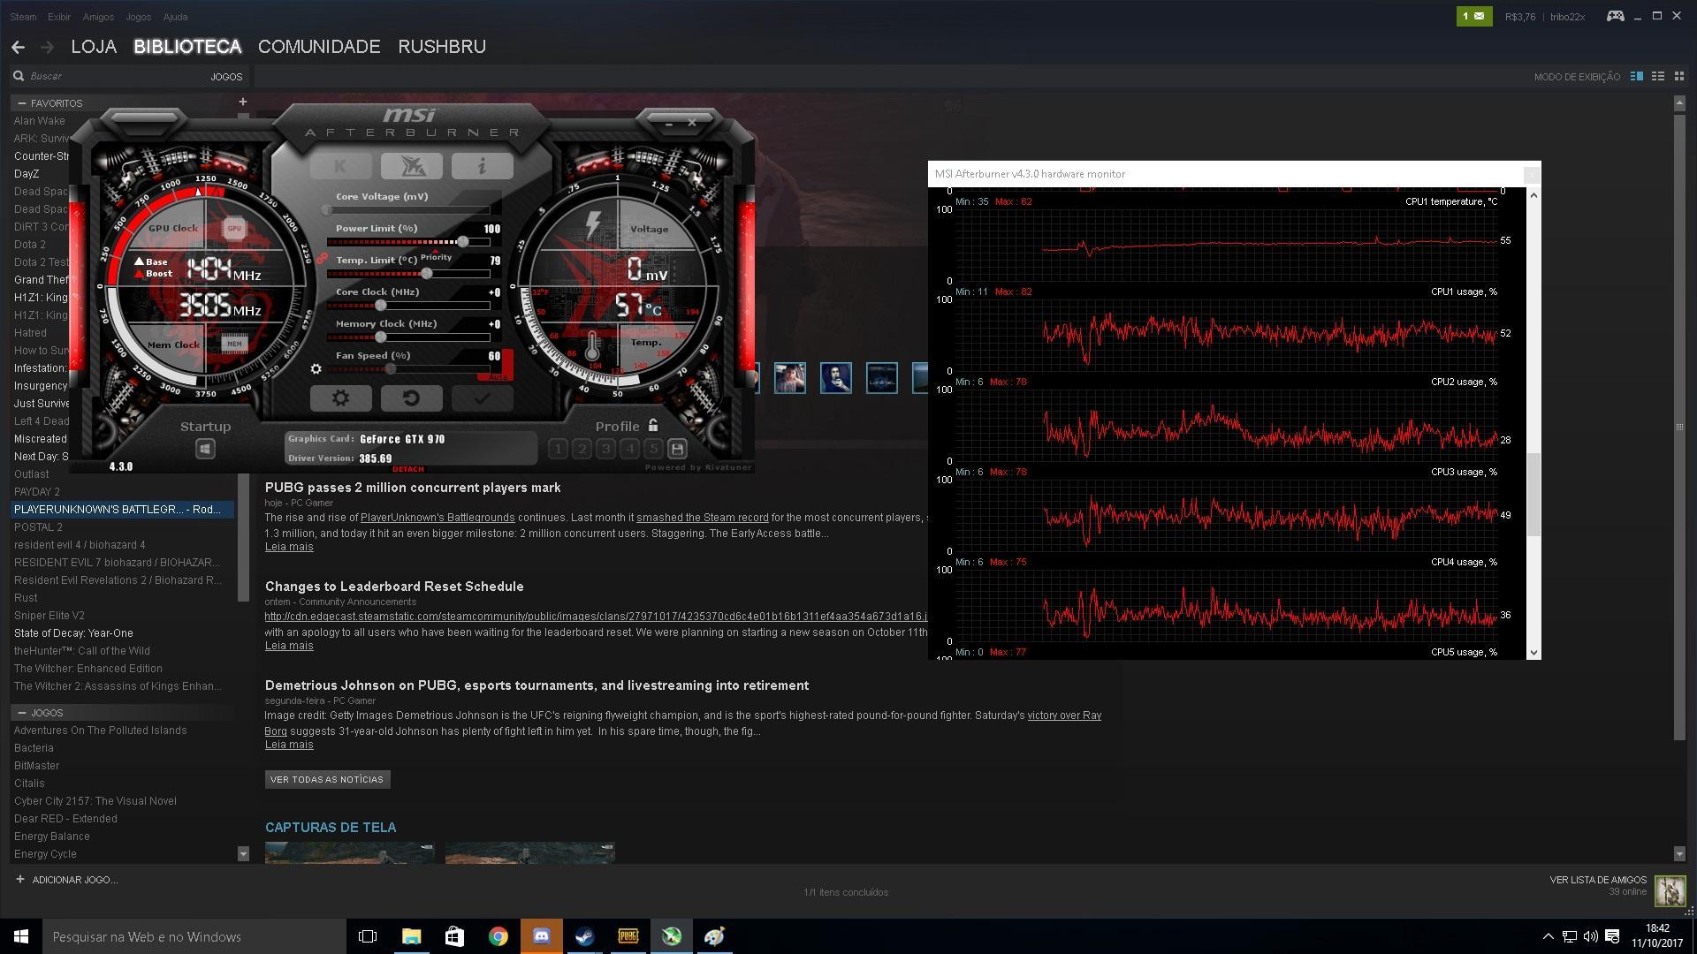The image size is (1697, 954).
Task: Click the GPU chip icon on the clock gauge
Action: click(234, 229)
